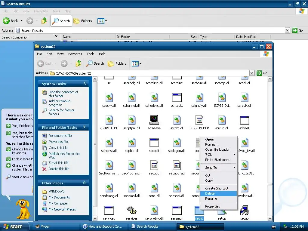Viewport: 308px width, 231px height.
Task: Select the sessmgr program icon
Action: coord(177,210)
